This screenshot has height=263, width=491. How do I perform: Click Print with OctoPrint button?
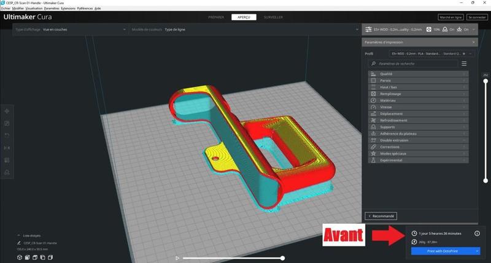coord(443,251)
